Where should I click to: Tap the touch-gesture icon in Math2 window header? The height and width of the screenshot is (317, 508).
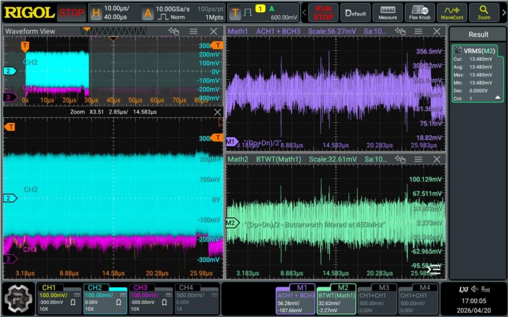[x=400, y=159]
